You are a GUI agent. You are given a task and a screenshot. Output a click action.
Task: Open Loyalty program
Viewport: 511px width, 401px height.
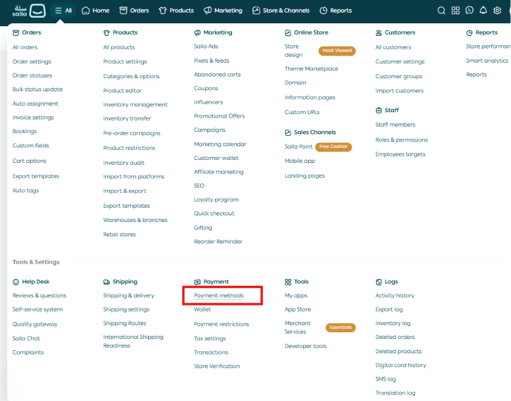point(216,200)
